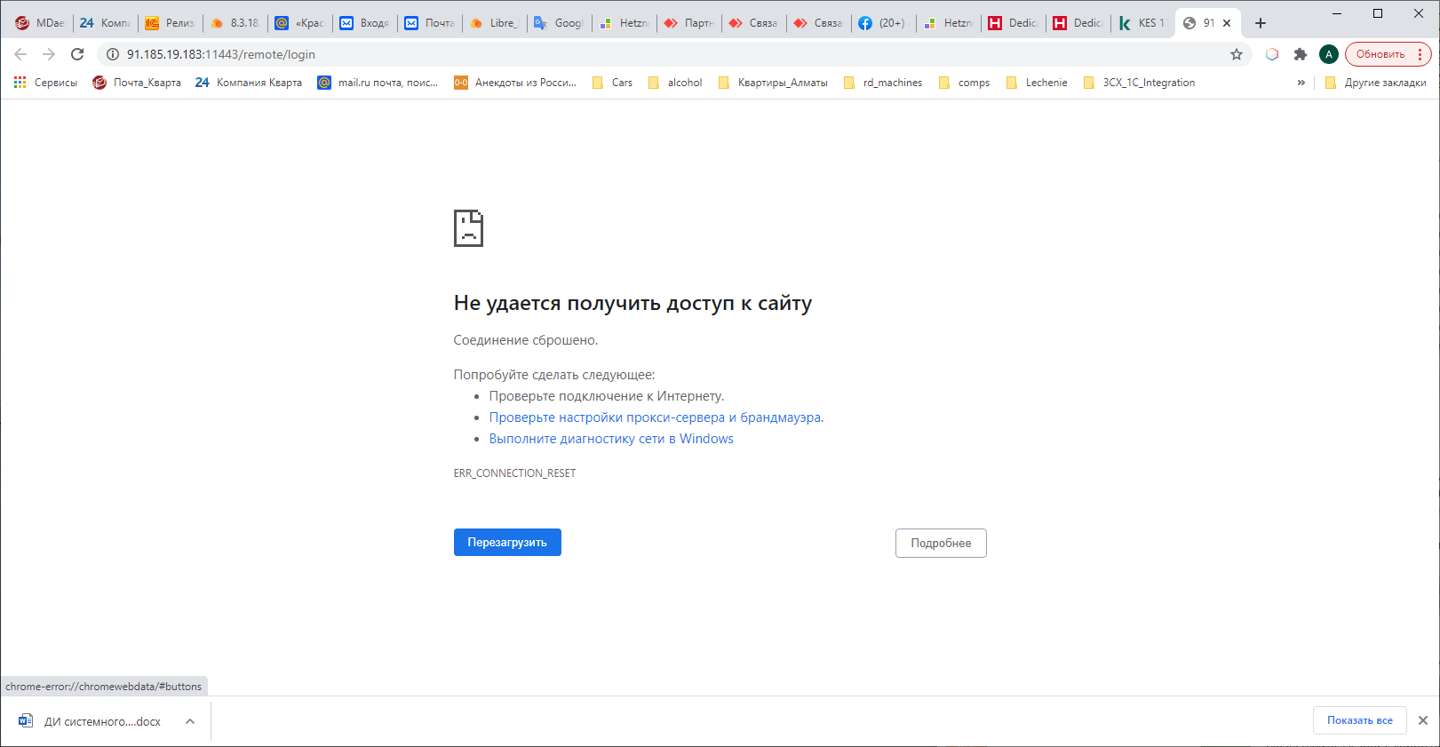Image resolution: width=1440 pixels, height=747 pixels.
Task: Open the Cars bookmark folder
Action: coord(613,83)
